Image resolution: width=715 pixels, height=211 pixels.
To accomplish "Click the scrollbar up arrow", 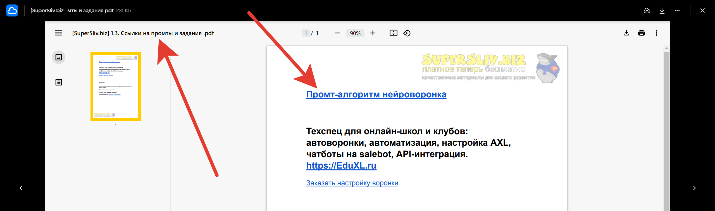I will pos(667,49).
